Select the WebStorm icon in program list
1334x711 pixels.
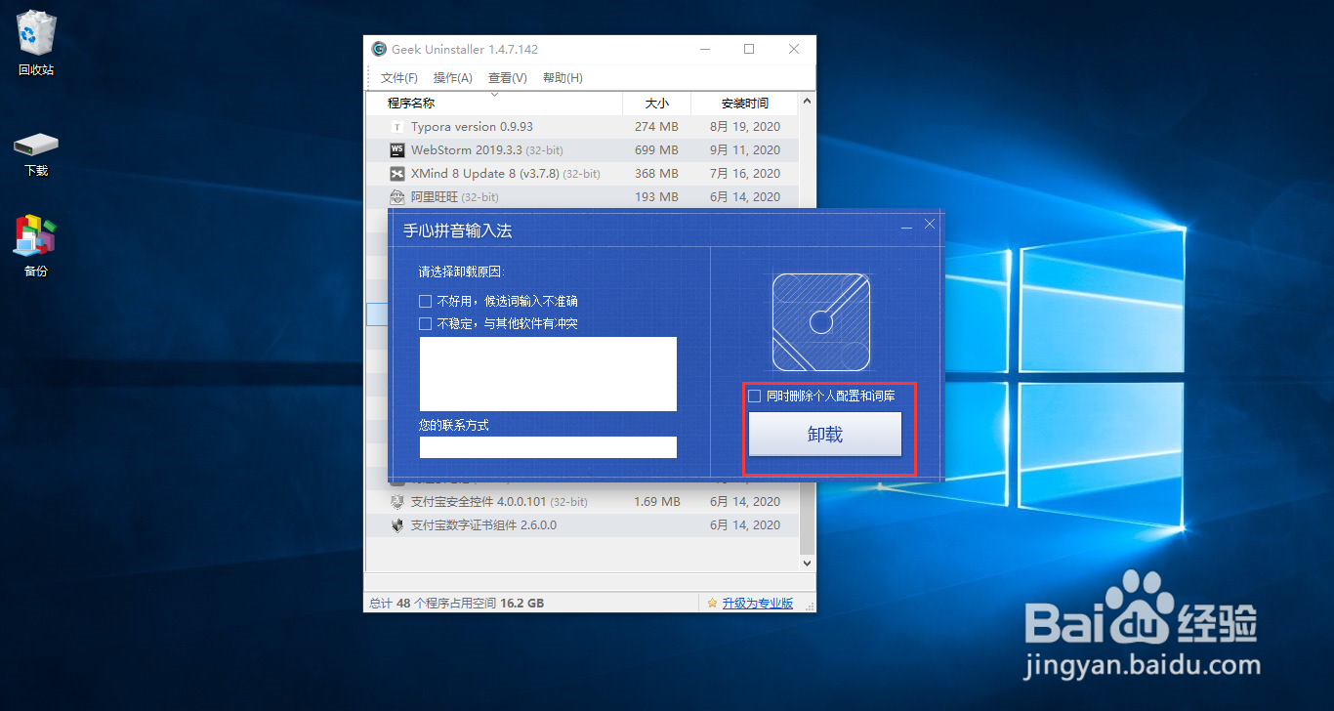pyautogui.click(x=396, y=150)
